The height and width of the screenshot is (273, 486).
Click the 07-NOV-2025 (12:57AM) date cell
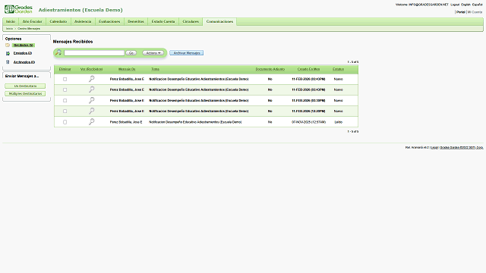308,122
